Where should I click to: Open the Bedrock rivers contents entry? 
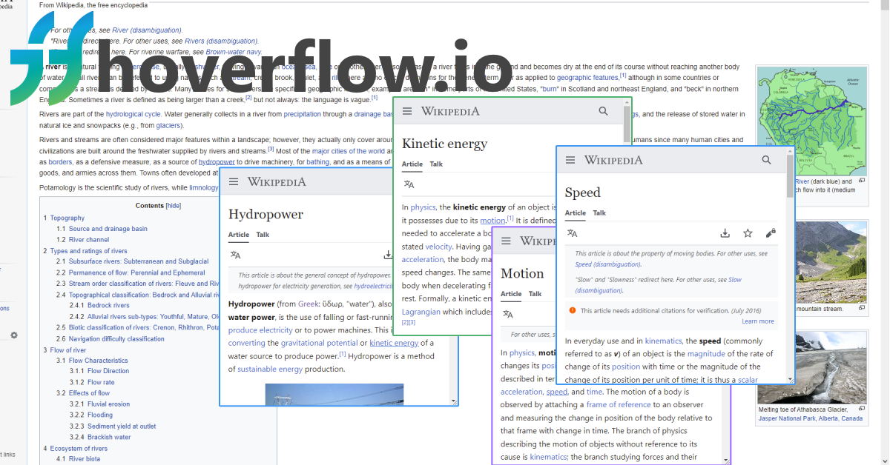coord(108,305)
